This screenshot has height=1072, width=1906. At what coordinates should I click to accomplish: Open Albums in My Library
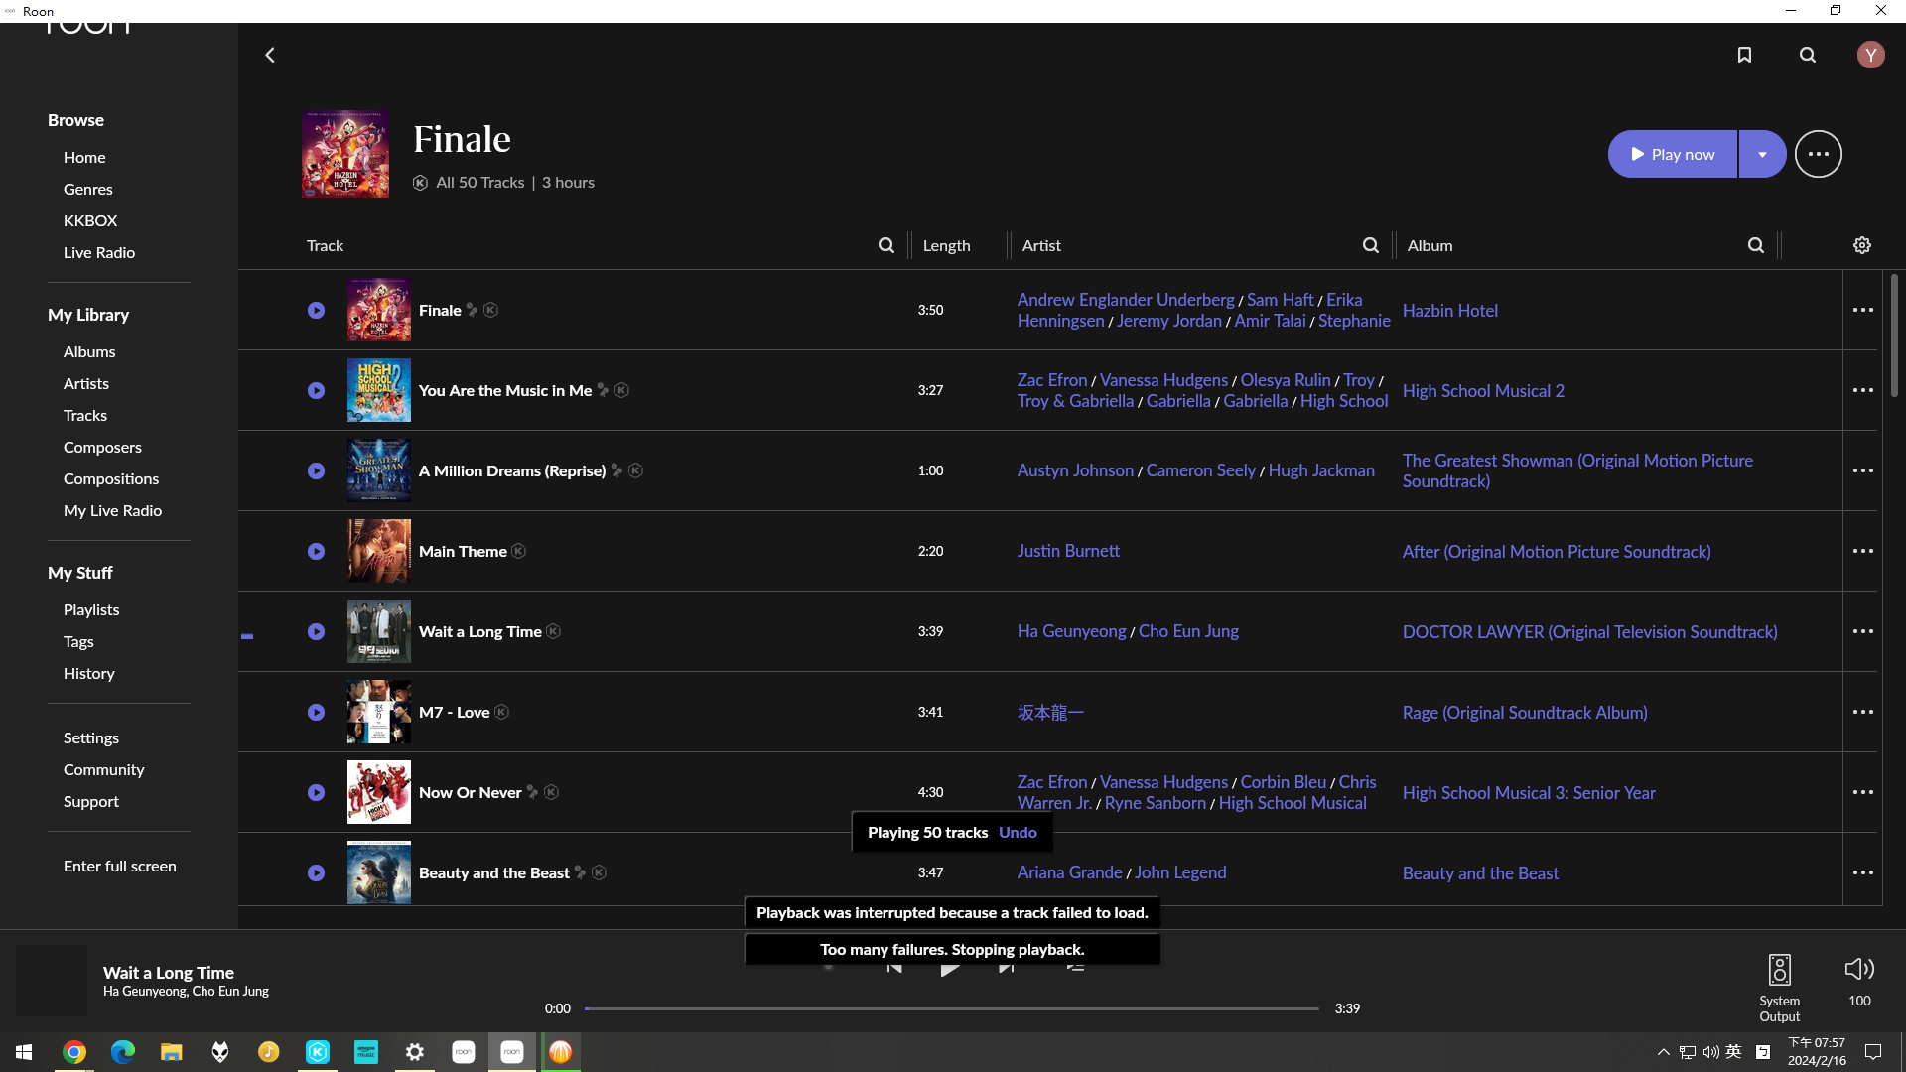(x=89, y=351)
